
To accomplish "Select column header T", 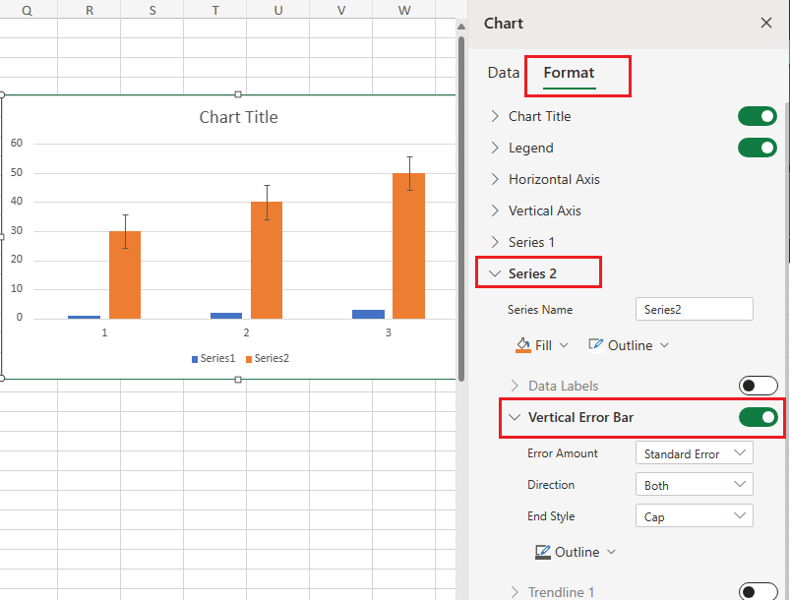I will tap(215, 10).
